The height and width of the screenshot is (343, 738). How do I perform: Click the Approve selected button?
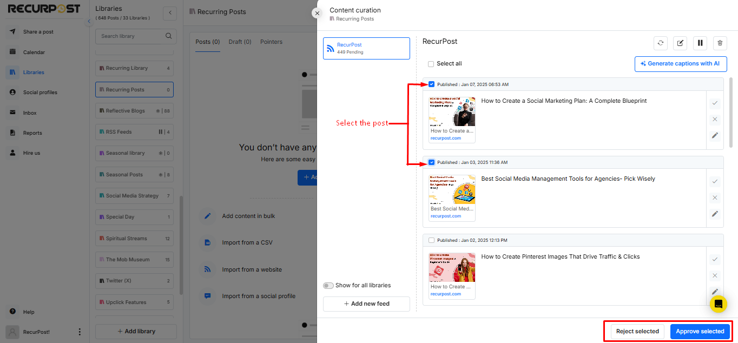tap(700, 331)
